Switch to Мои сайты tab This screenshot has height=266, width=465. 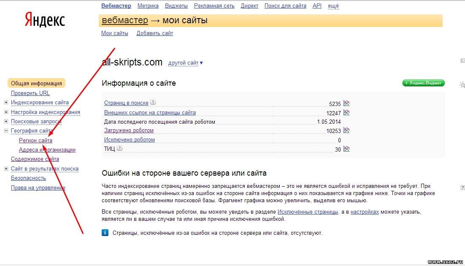[115, 33]
